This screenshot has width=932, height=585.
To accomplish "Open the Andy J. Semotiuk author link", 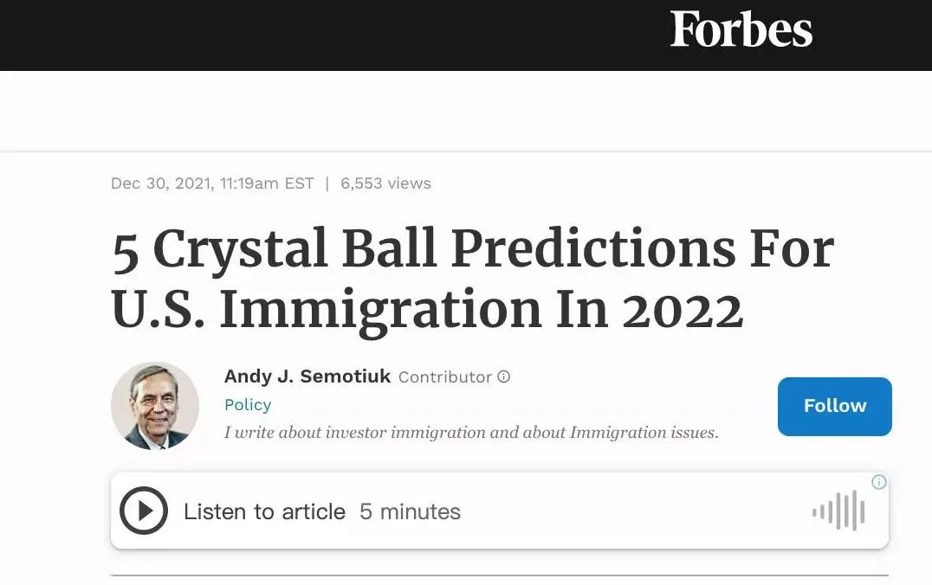I will click(x=307, y=376).
